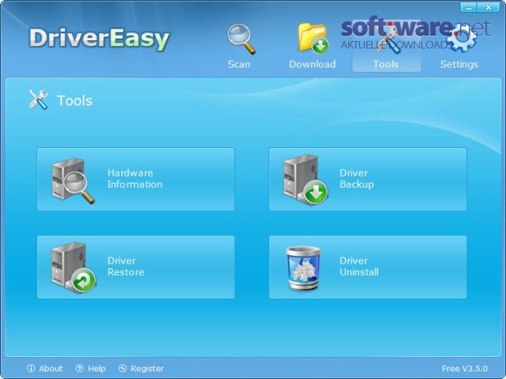Launch the Driver Backup tool
The image size is (506, 379).
[368, 179]
